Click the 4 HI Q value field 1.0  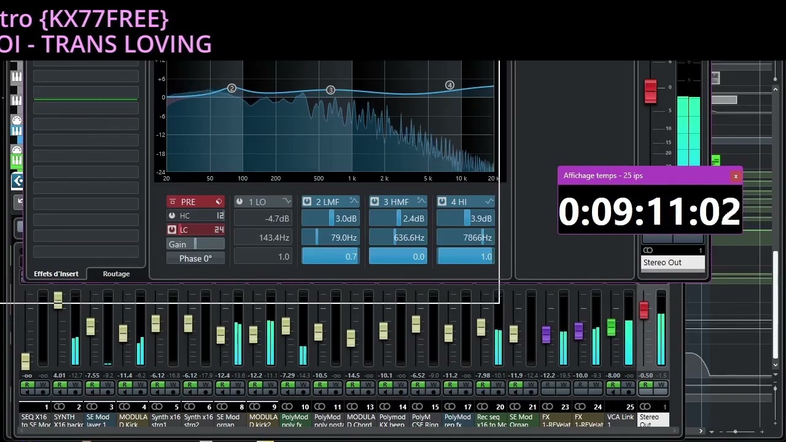coord(465,257)
